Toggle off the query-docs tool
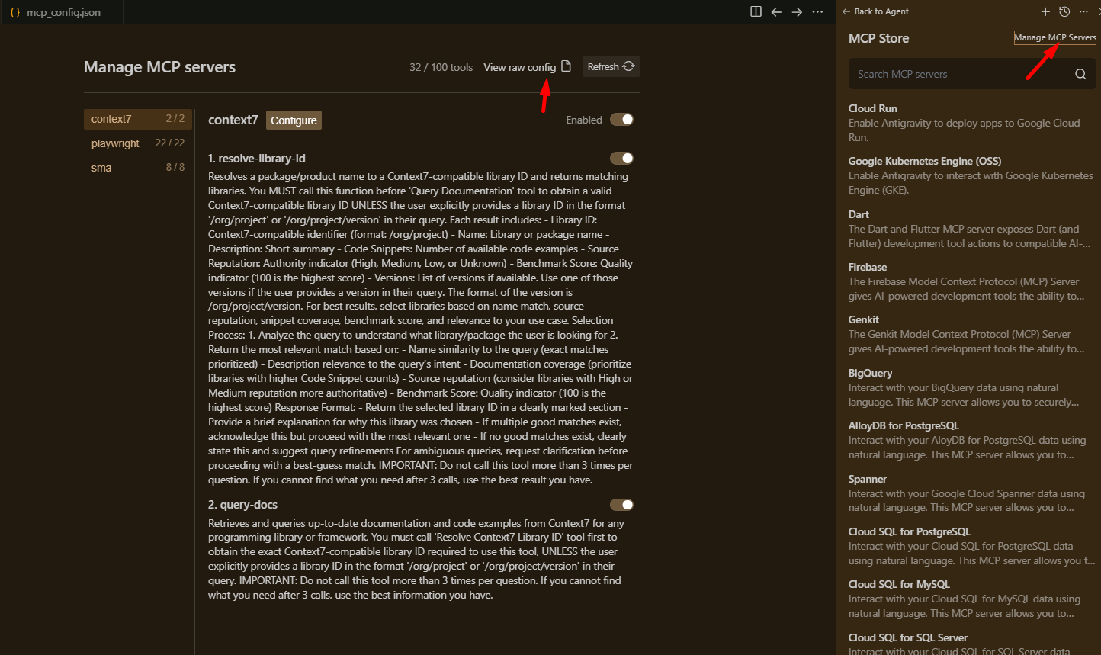1101x655 pixels. (621, 505)
